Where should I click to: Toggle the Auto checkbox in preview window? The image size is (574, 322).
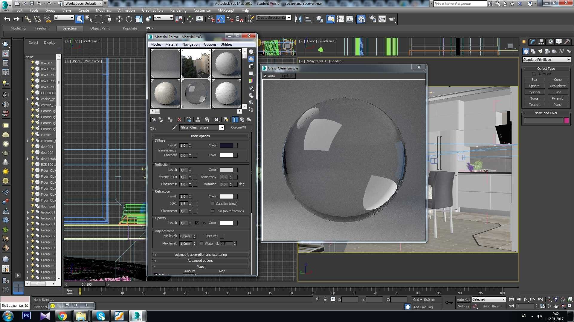point(265,76)
